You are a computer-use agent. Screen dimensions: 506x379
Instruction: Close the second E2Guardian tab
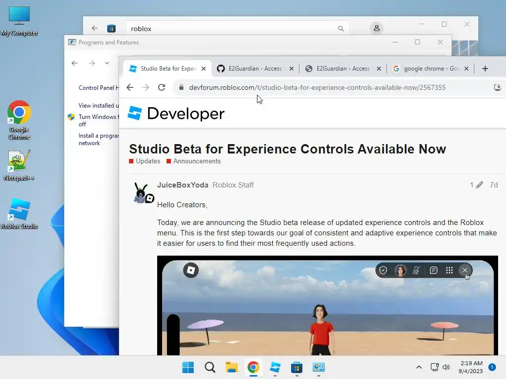[379, 69]
